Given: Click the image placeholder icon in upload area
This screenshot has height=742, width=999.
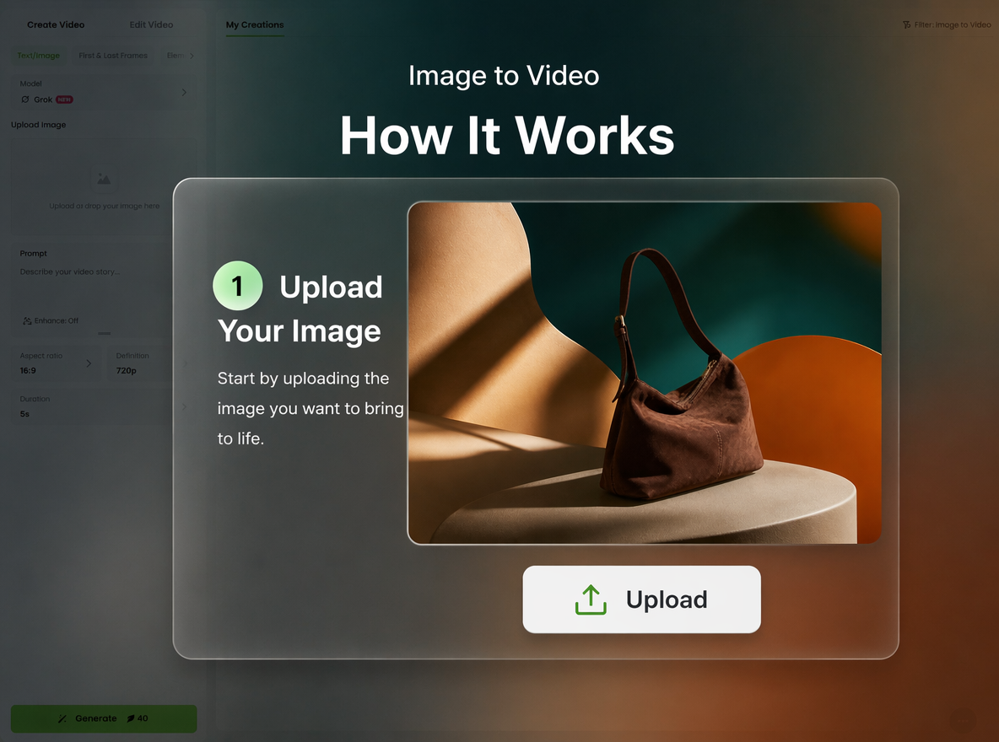Looking at the screenshot, I should point(103,179).
